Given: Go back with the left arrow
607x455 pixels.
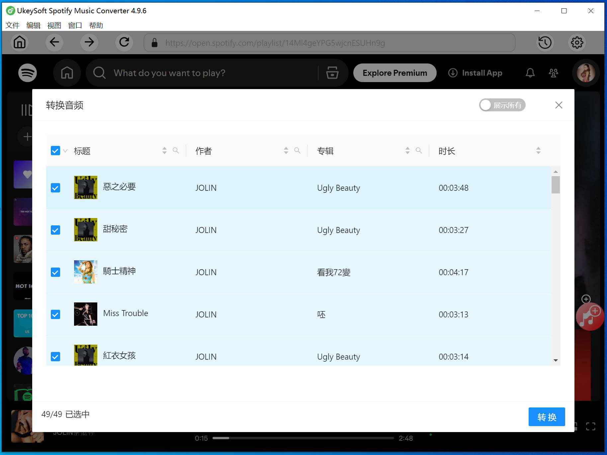Looking at the screenshot, I should tap(54, 42).
